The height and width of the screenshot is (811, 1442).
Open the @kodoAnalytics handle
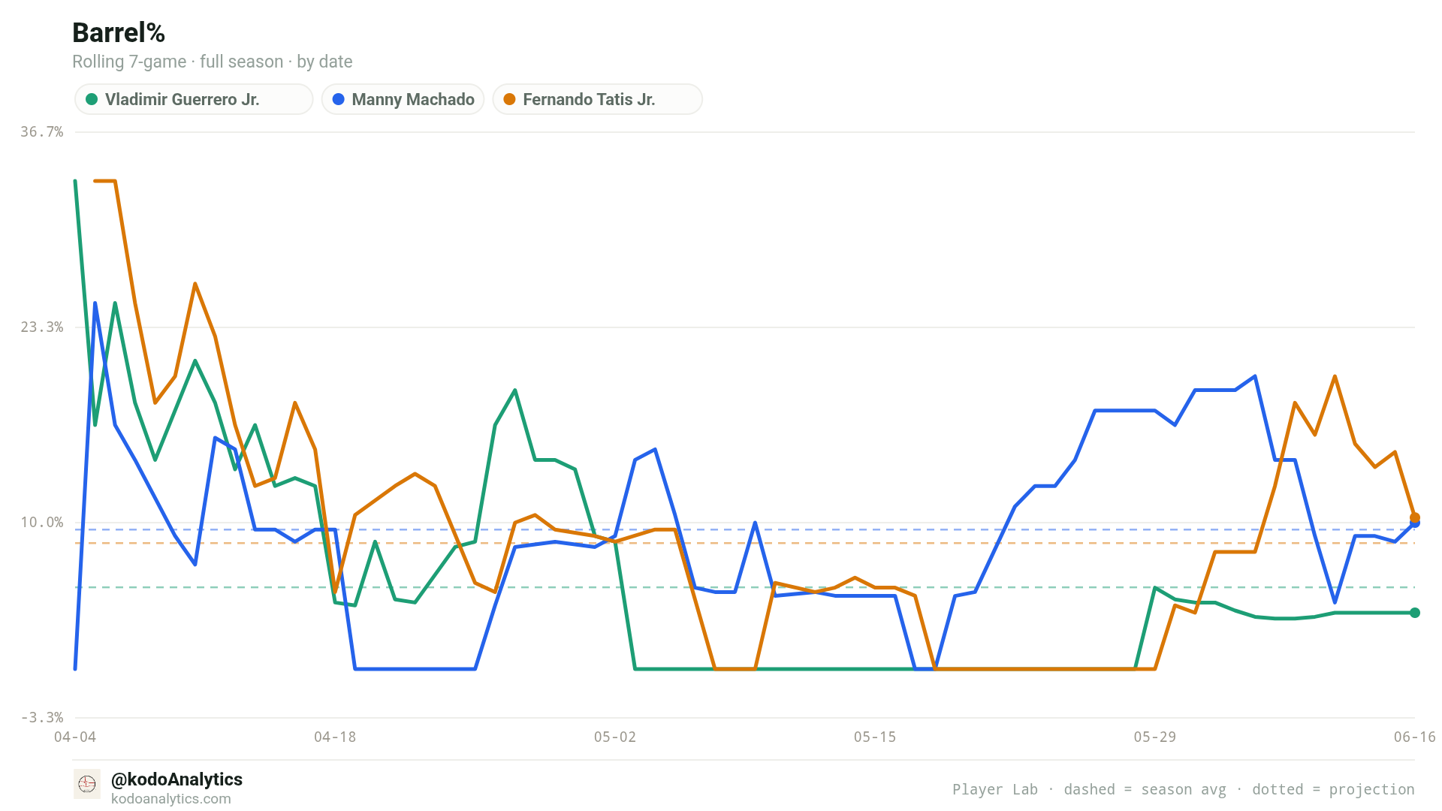pyautogui.click(x=176, y=779)
